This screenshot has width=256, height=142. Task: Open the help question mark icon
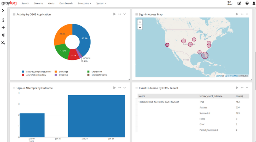pos(247,3)
